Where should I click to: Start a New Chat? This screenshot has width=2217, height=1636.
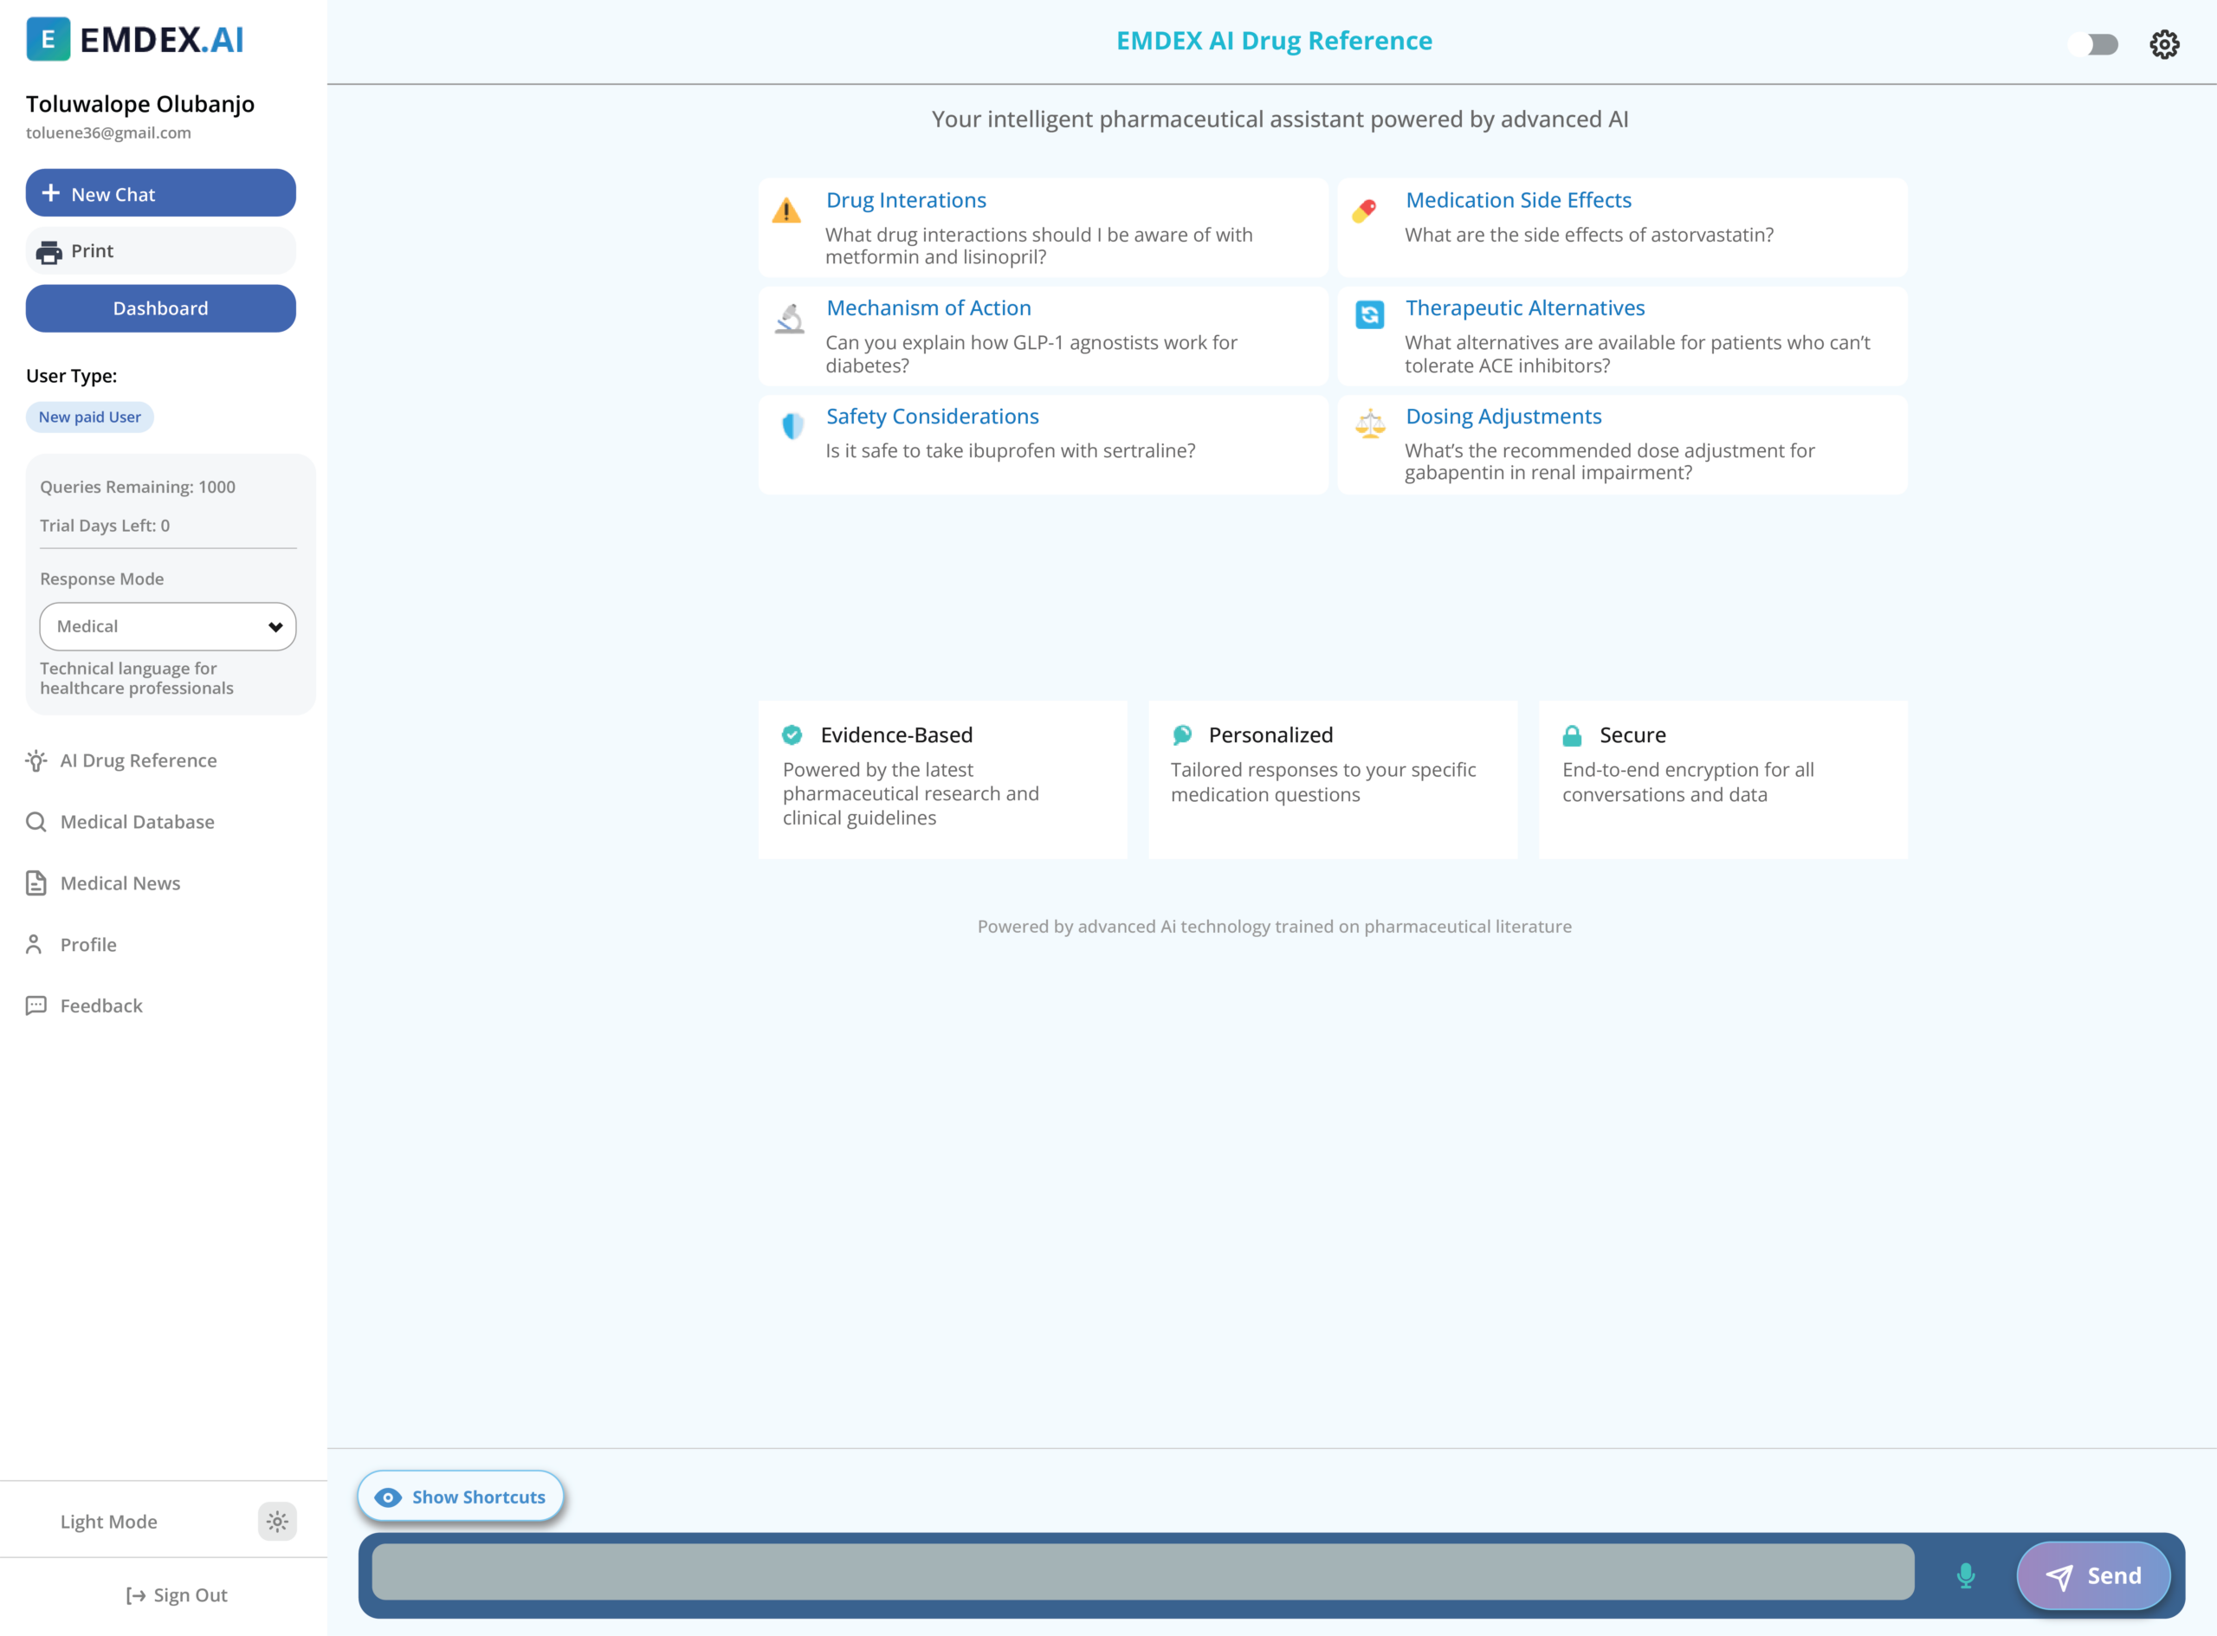[x=160, y=193]
